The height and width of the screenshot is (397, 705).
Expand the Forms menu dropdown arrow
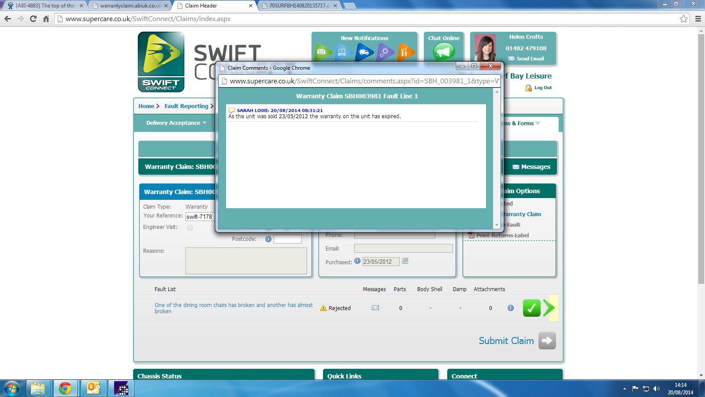[538, 123]
